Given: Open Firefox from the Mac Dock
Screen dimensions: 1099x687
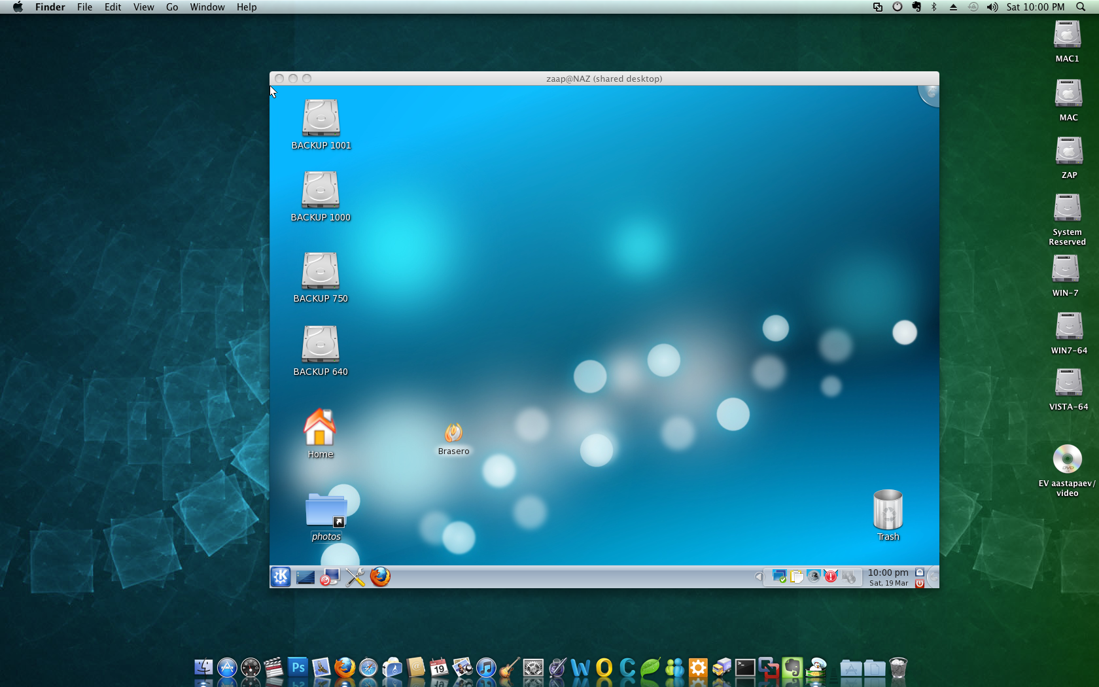Looking at the screenshot, I should point(345,668).
